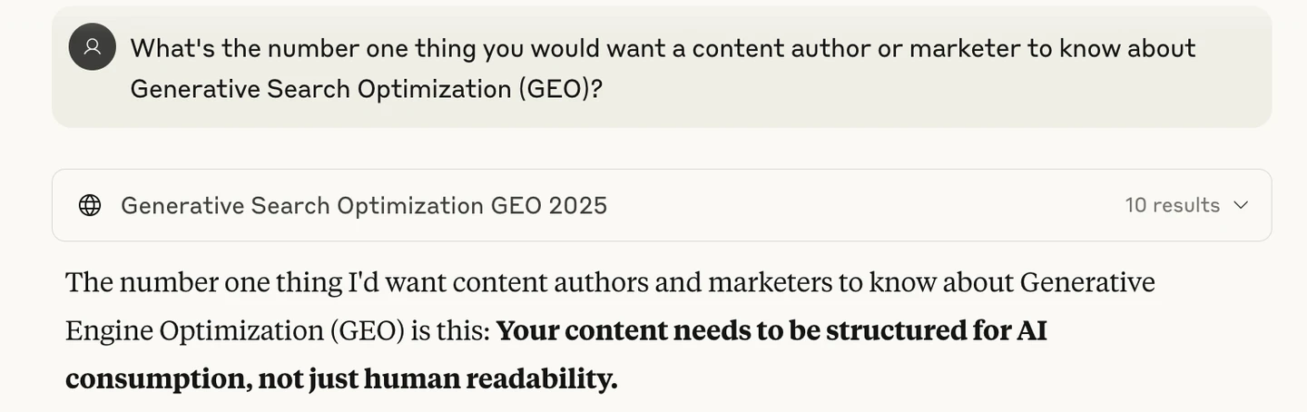
Task: Click the "10 results" count label
Action: [1172, 205]
